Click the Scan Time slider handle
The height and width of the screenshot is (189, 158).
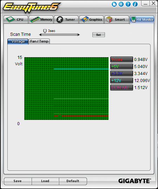(x=45, y=31)
